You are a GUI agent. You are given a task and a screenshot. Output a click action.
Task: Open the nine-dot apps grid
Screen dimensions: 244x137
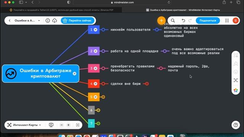pyautogui.click(x=227, y=21)
